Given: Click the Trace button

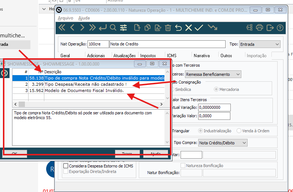Looking at the screenshot, I should 127,154.
